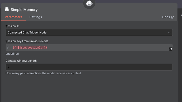
Task: Open the expression editor expand icon
Action: coord(171,49)
